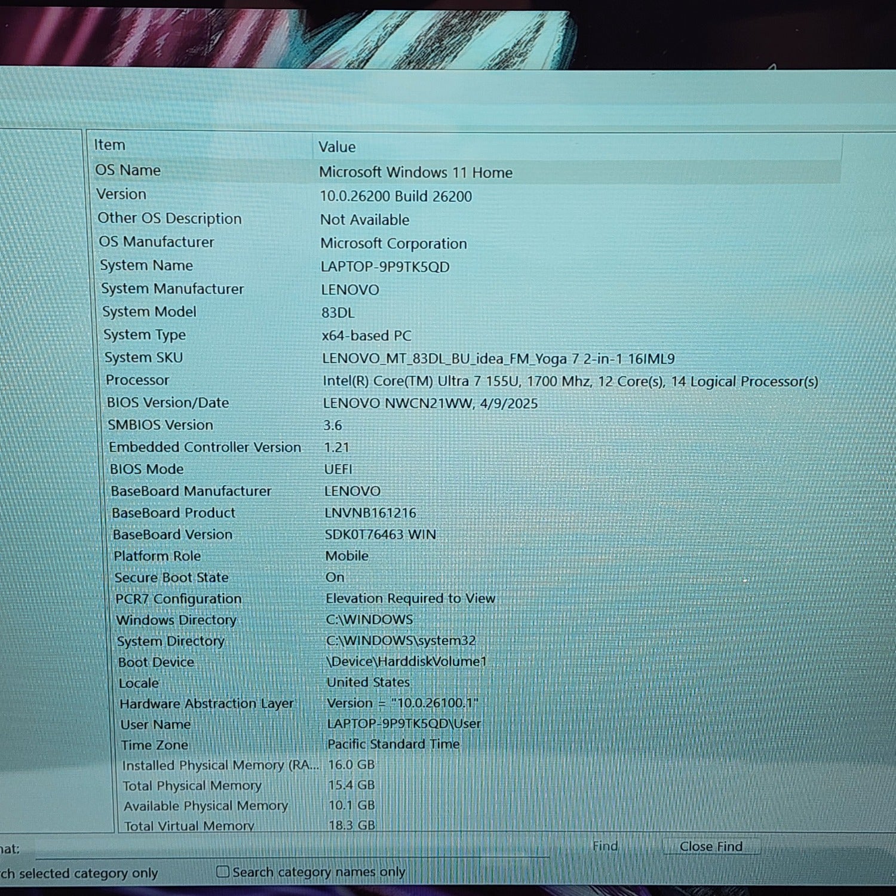Select the BaseBoard Product row
Screen dimensions: 896x896
173,513
